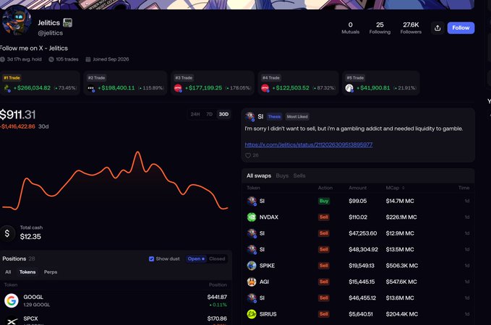Viewport: 491px width, 325px height.
Task: Filter swaps by Sells
Action: coord(299,175)
